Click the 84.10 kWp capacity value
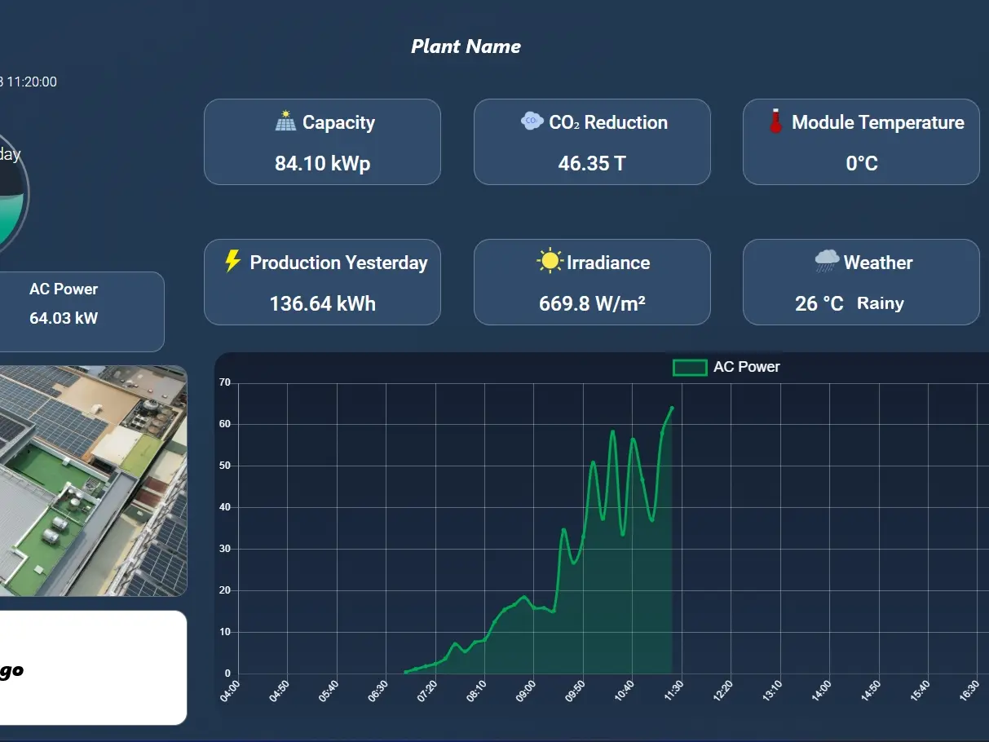Image resolution: width=989 pixels, height=742 pixels. coord(322,163)
